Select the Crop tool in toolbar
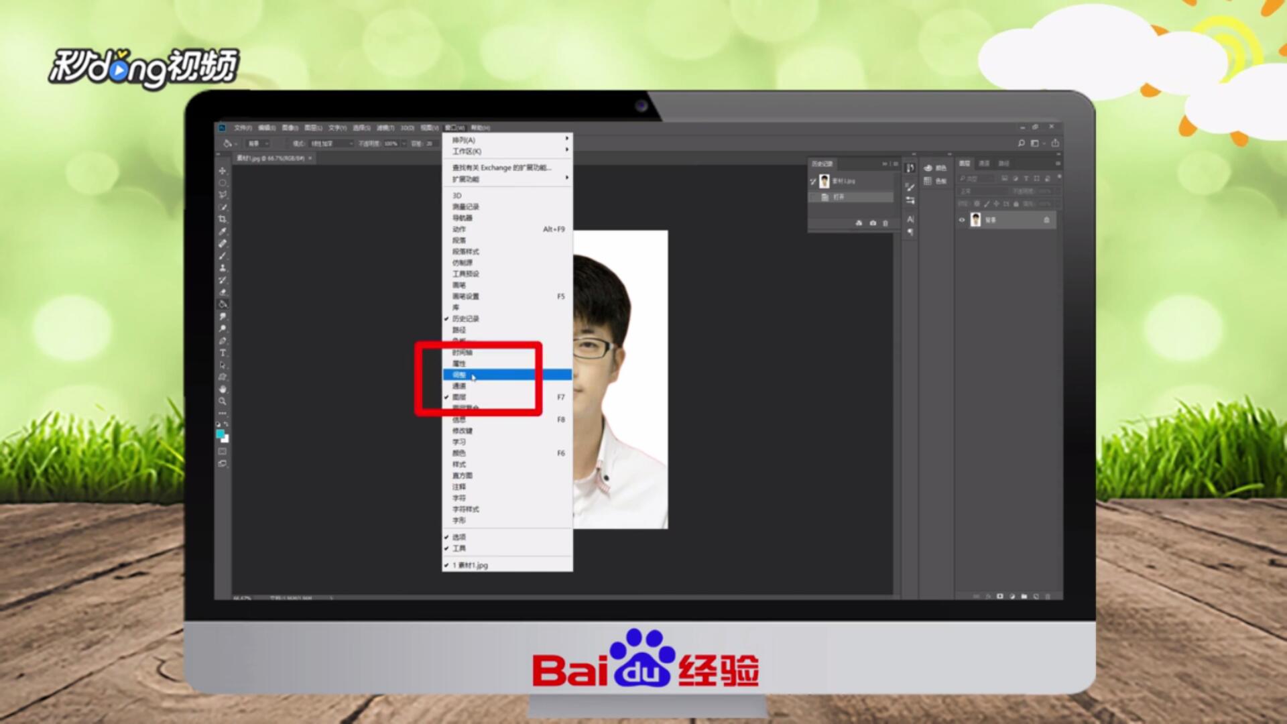Viewport: 1287px width, 724px height. click(x=223, y=219)
